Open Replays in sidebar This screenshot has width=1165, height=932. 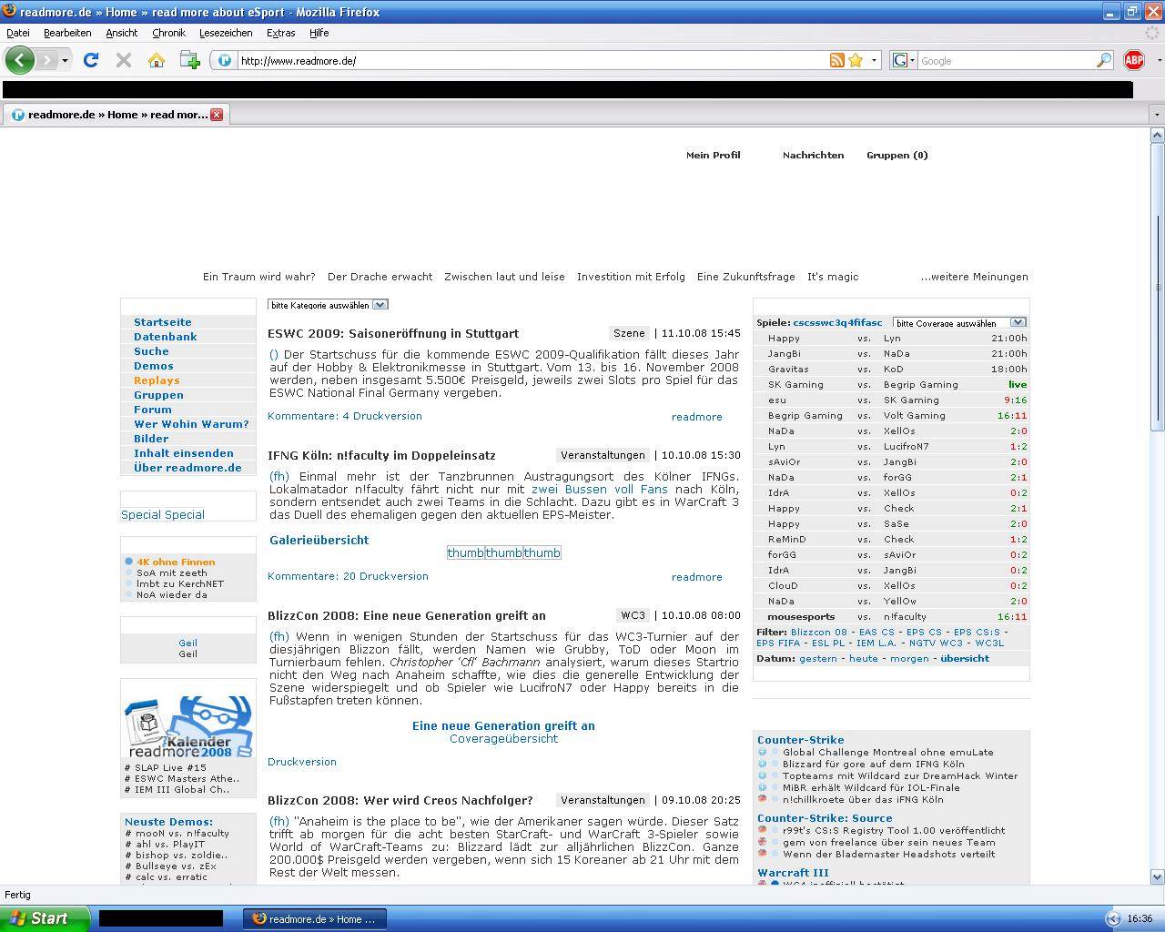click(x=157, y=380)
